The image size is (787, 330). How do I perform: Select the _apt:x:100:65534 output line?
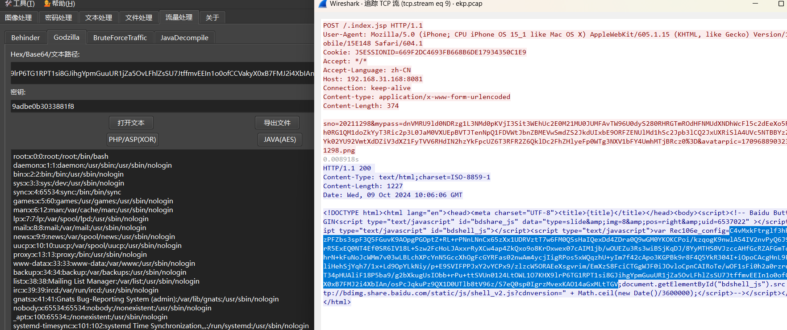pos(91,317)
